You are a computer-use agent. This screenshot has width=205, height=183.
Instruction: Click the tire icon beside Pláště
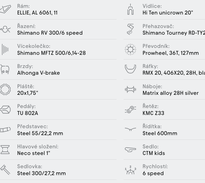tap(5, 89)
